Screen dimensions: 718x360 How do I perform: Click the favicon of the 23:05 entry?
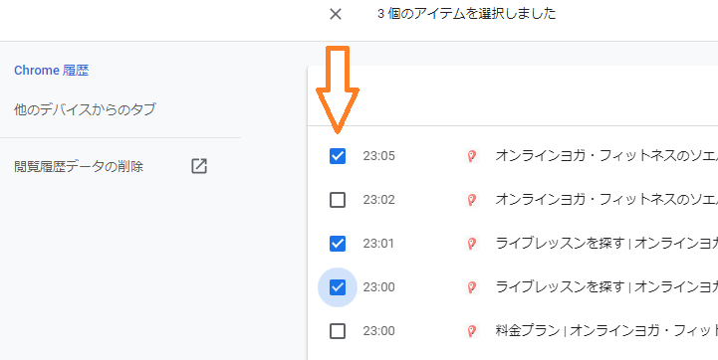tap(471, 156)
